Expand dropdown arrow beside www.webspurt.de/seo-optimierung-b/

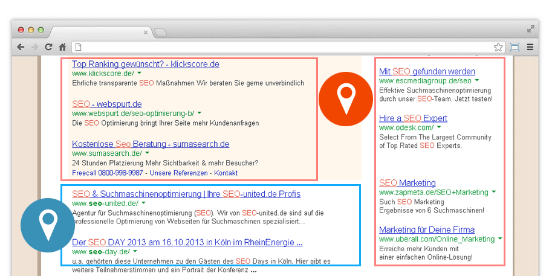200,113
